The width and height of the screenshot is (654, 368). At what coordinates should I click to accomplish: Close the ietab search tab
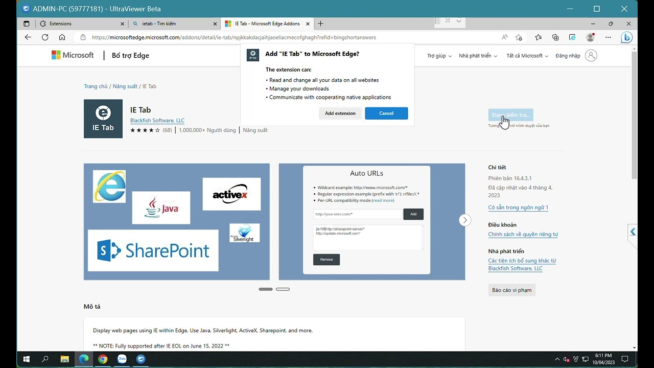click(215, 24)
